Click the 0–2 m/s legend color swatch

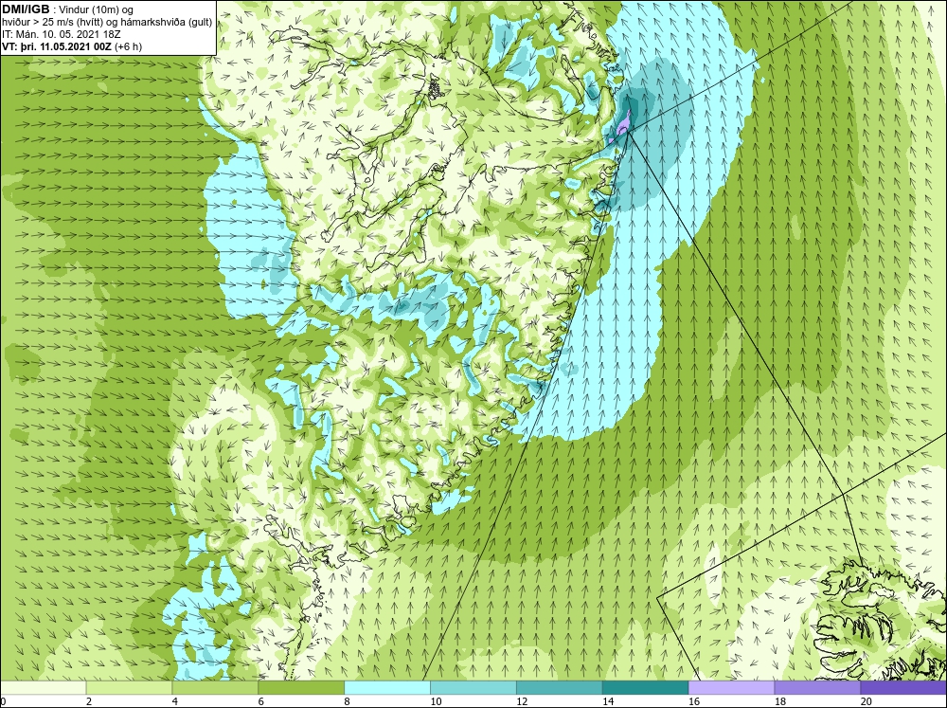click(x=44, y=687)
